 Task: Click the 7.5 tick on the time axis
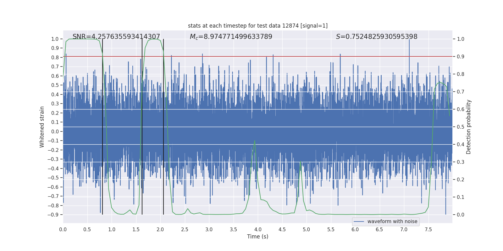coord(428,229)
